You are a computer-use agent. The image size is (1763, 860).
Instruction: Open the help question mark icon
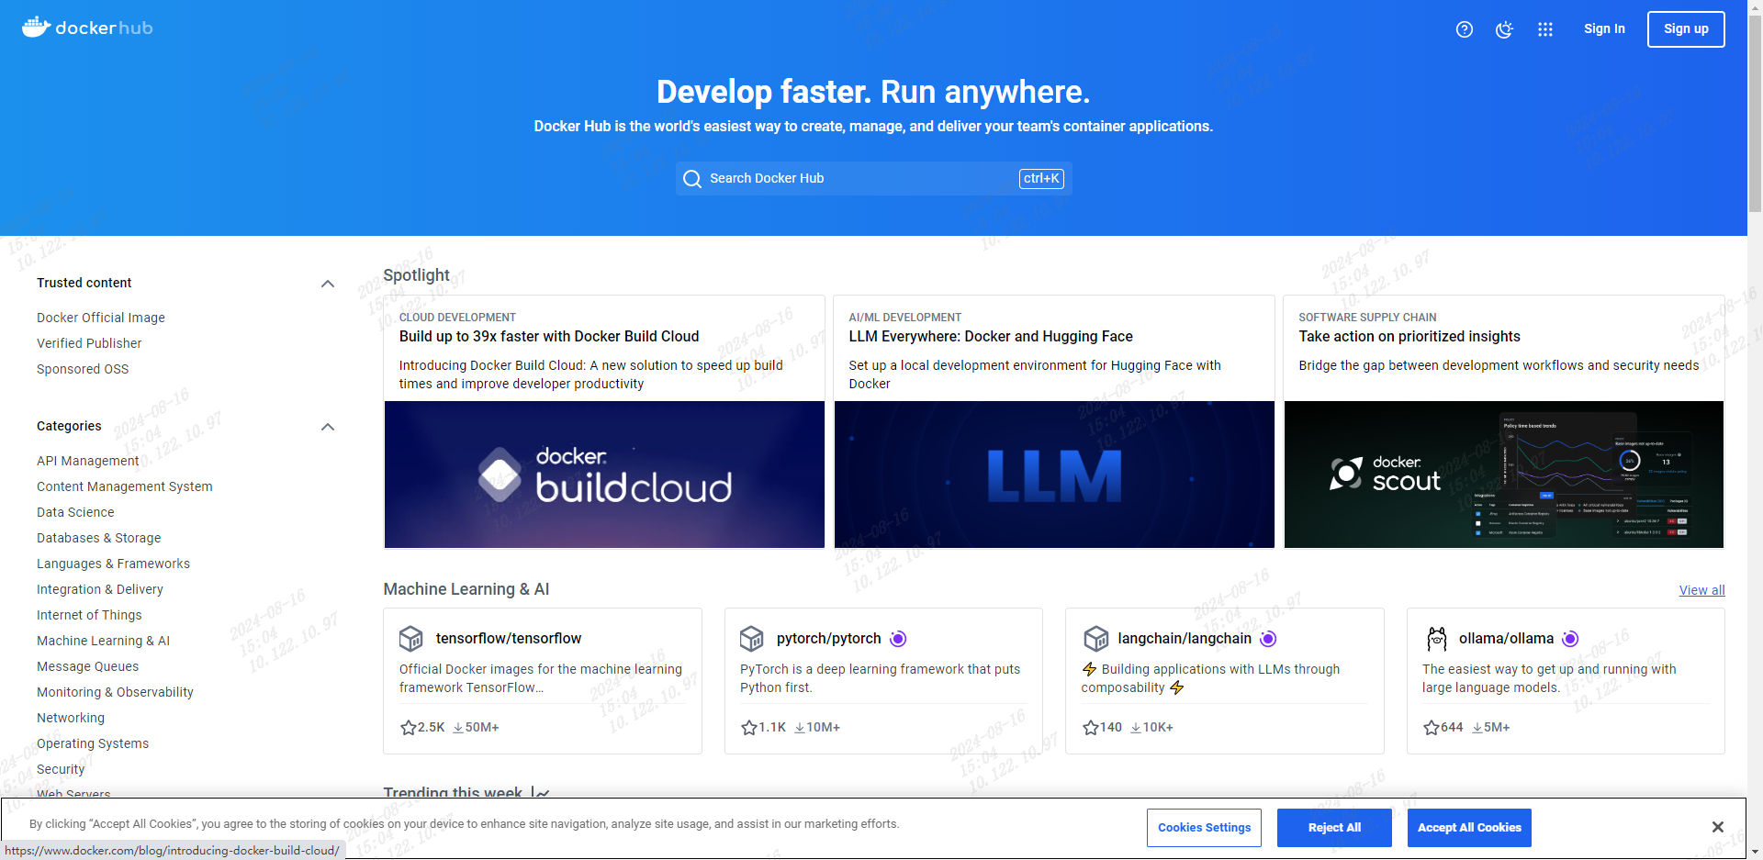[1465, 29]
